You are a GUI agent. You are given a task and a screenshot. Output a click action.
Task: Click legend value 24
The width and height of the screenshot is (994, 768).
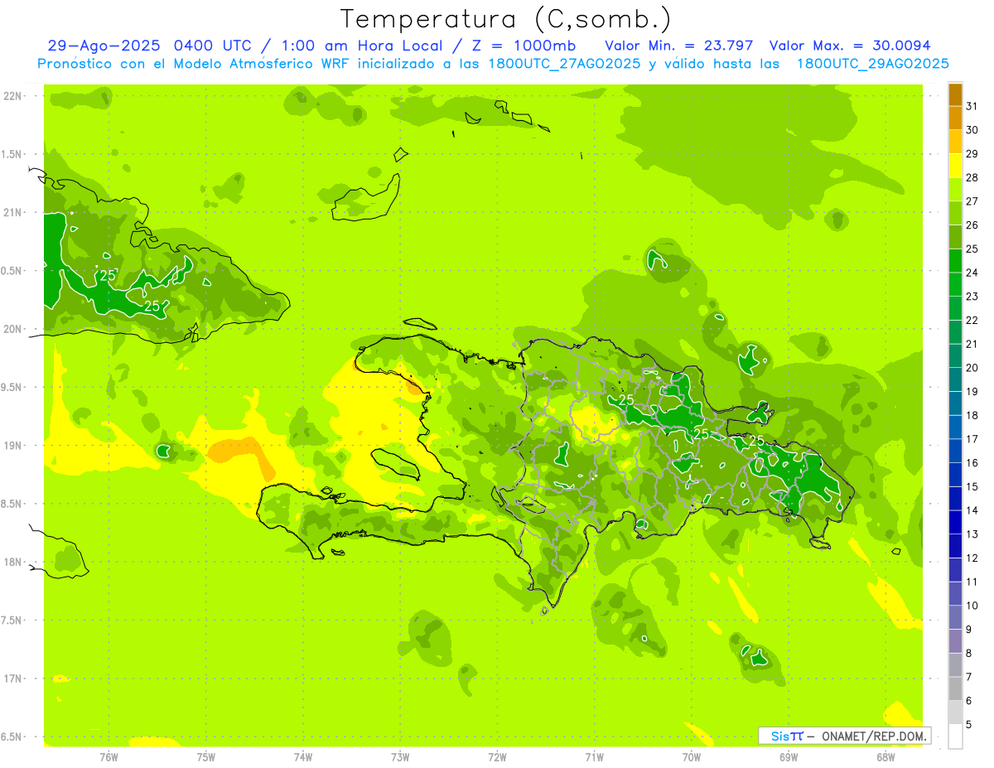(x=972, y=273)
